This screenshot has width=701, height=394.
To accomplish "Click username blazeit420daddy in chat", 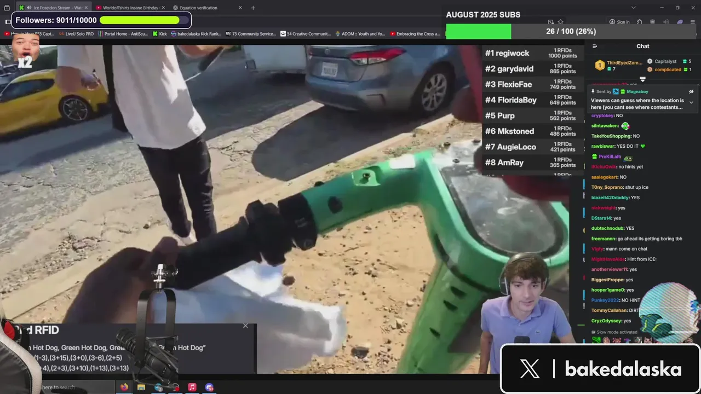I will 610,198.
